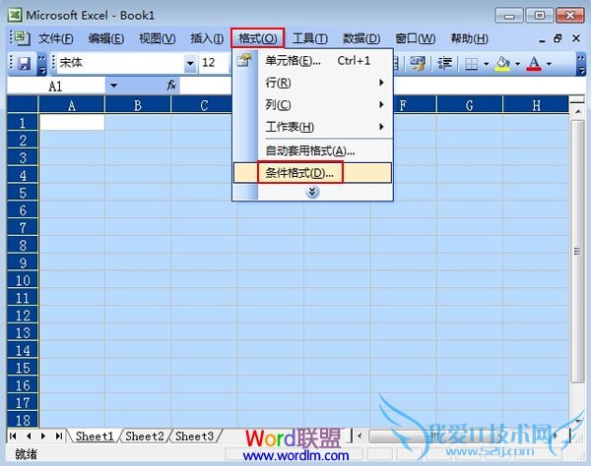Expand formatting toolbar options at right end
Image resolution: width=591 pixels, height=466 pixels.
coord(581,63)
